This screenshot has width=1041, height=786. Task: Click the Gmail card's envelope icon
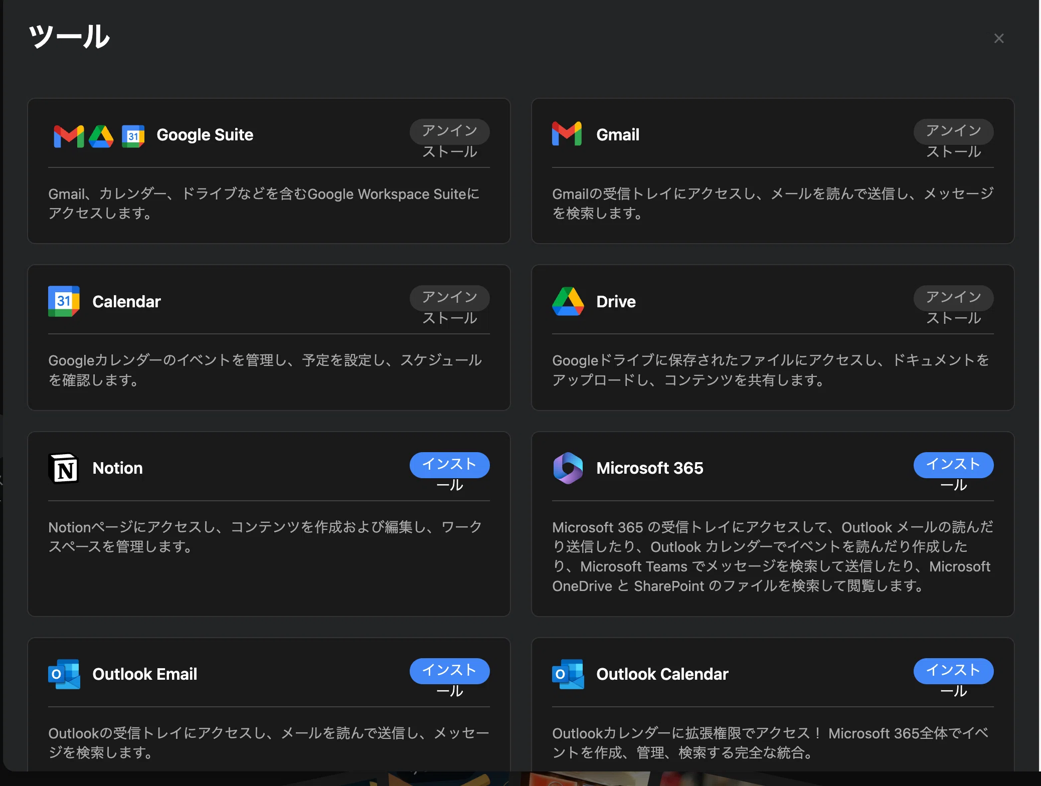tap(567, 134)
